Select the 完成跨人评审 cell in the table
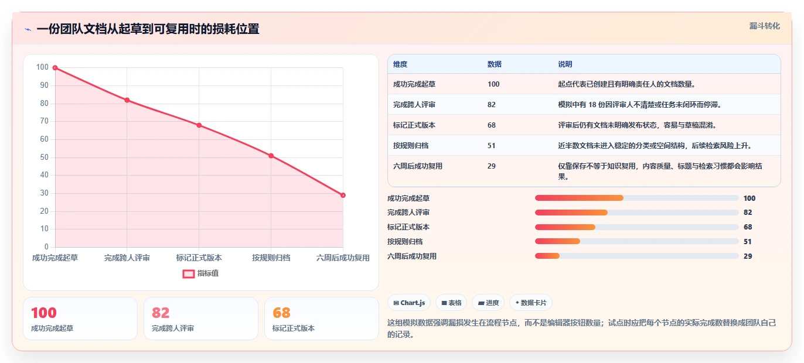Screen dimensions: 804x363 [414, 105]
